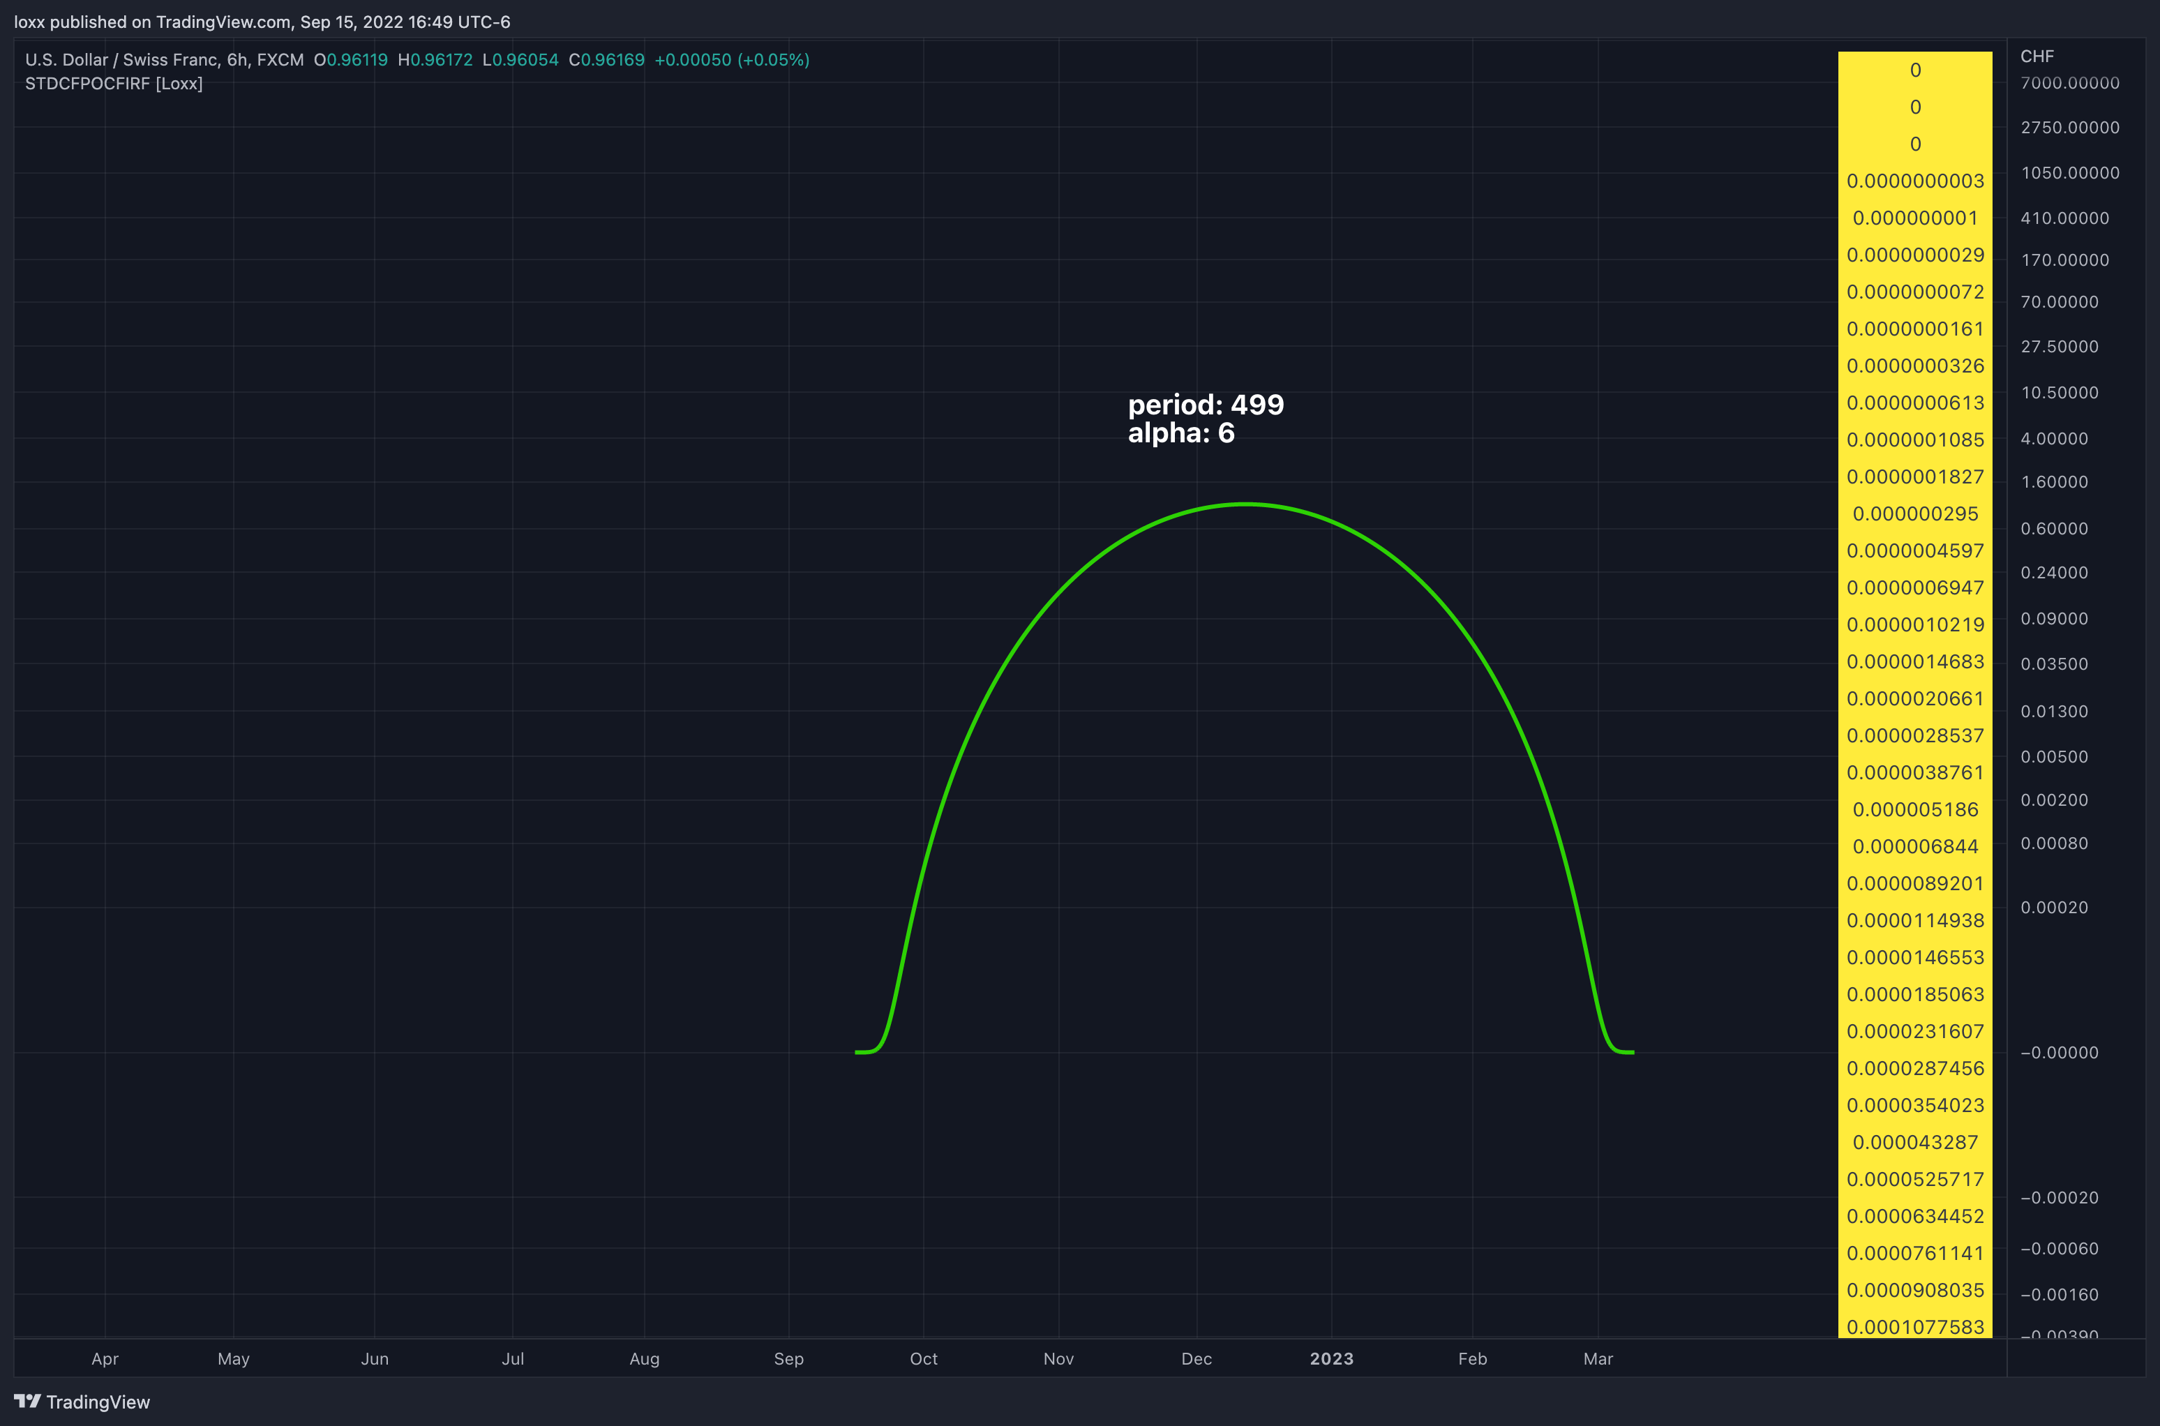Click the 0.60000 price scale label
The image size is (2160, 1426).
click(2055, 530)
